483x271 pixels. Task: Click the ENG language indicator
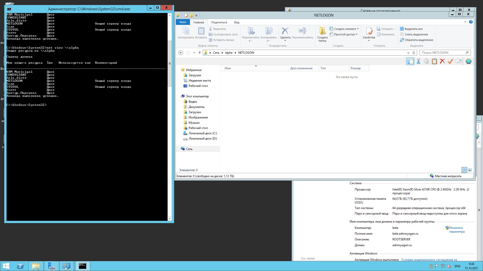coord(457,266)
